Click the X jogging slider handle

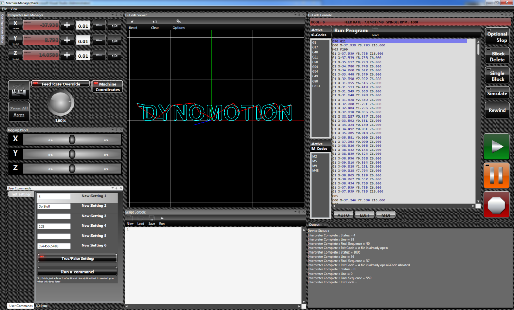[x=72, y=140]
